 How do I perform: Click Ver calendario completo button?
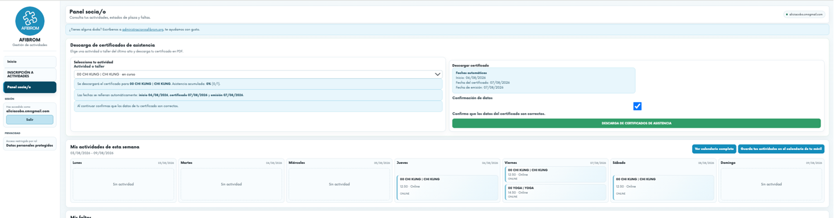point(714,149)
